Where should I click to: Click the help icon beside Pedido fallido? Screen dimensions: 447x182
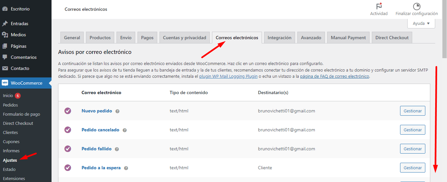click(117, 149)
